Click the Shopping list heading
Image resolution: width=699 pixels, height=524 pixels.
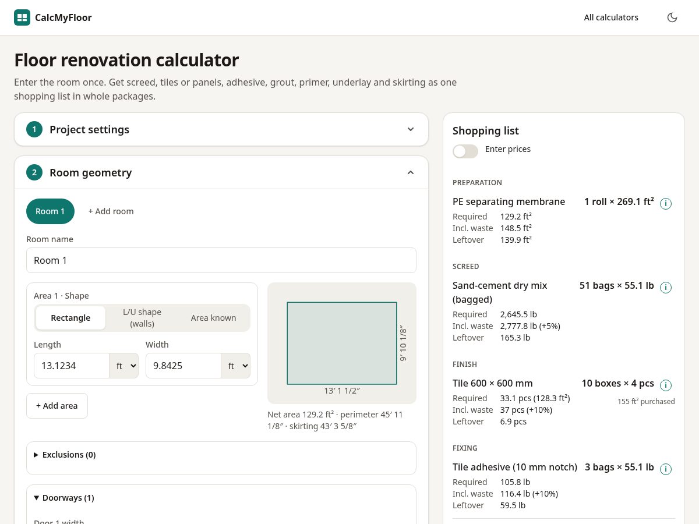(486, 131)
